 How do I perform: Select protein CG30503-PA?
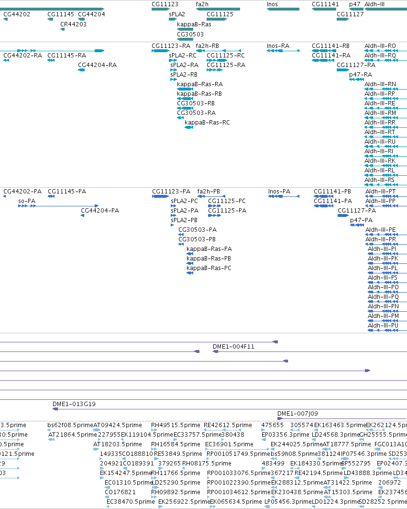pos(198,230)
